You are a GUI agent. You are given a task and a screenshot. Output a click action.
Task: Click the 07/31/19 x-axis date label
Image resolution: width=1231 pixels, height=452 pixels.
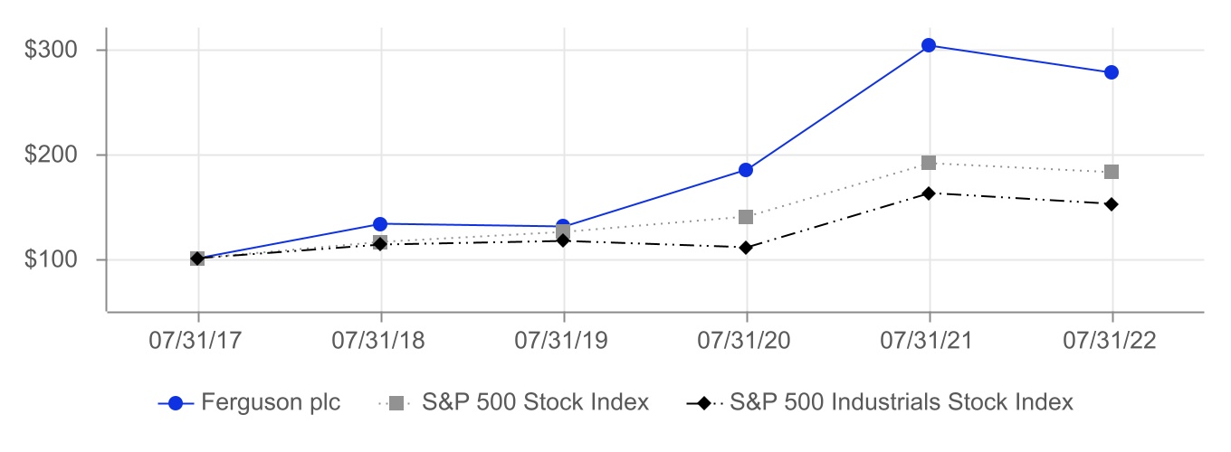[563, 343]
